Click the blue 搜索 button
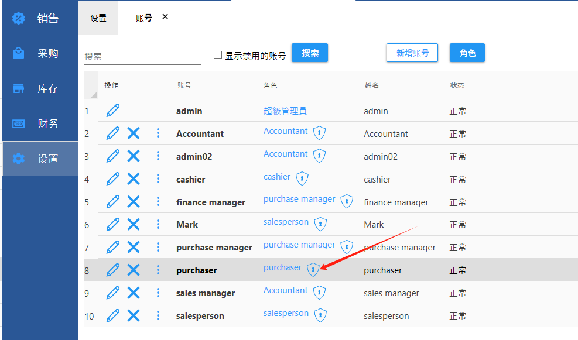The height and width of the screenshot is (340, 578). pos(310,53)
